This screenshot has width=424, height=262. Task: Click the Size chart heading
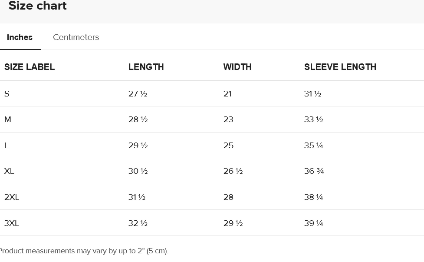[x=38, y=6]
